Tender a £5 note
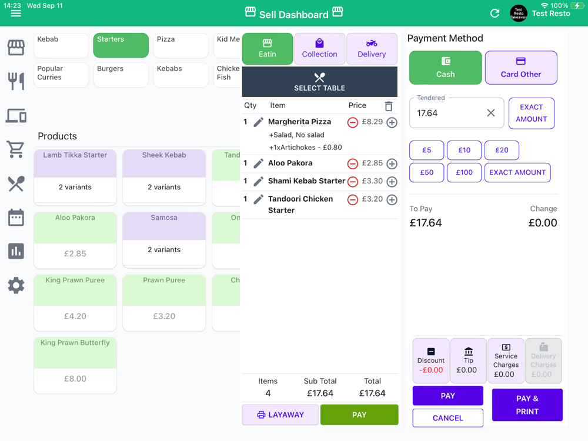 point(427,150)
